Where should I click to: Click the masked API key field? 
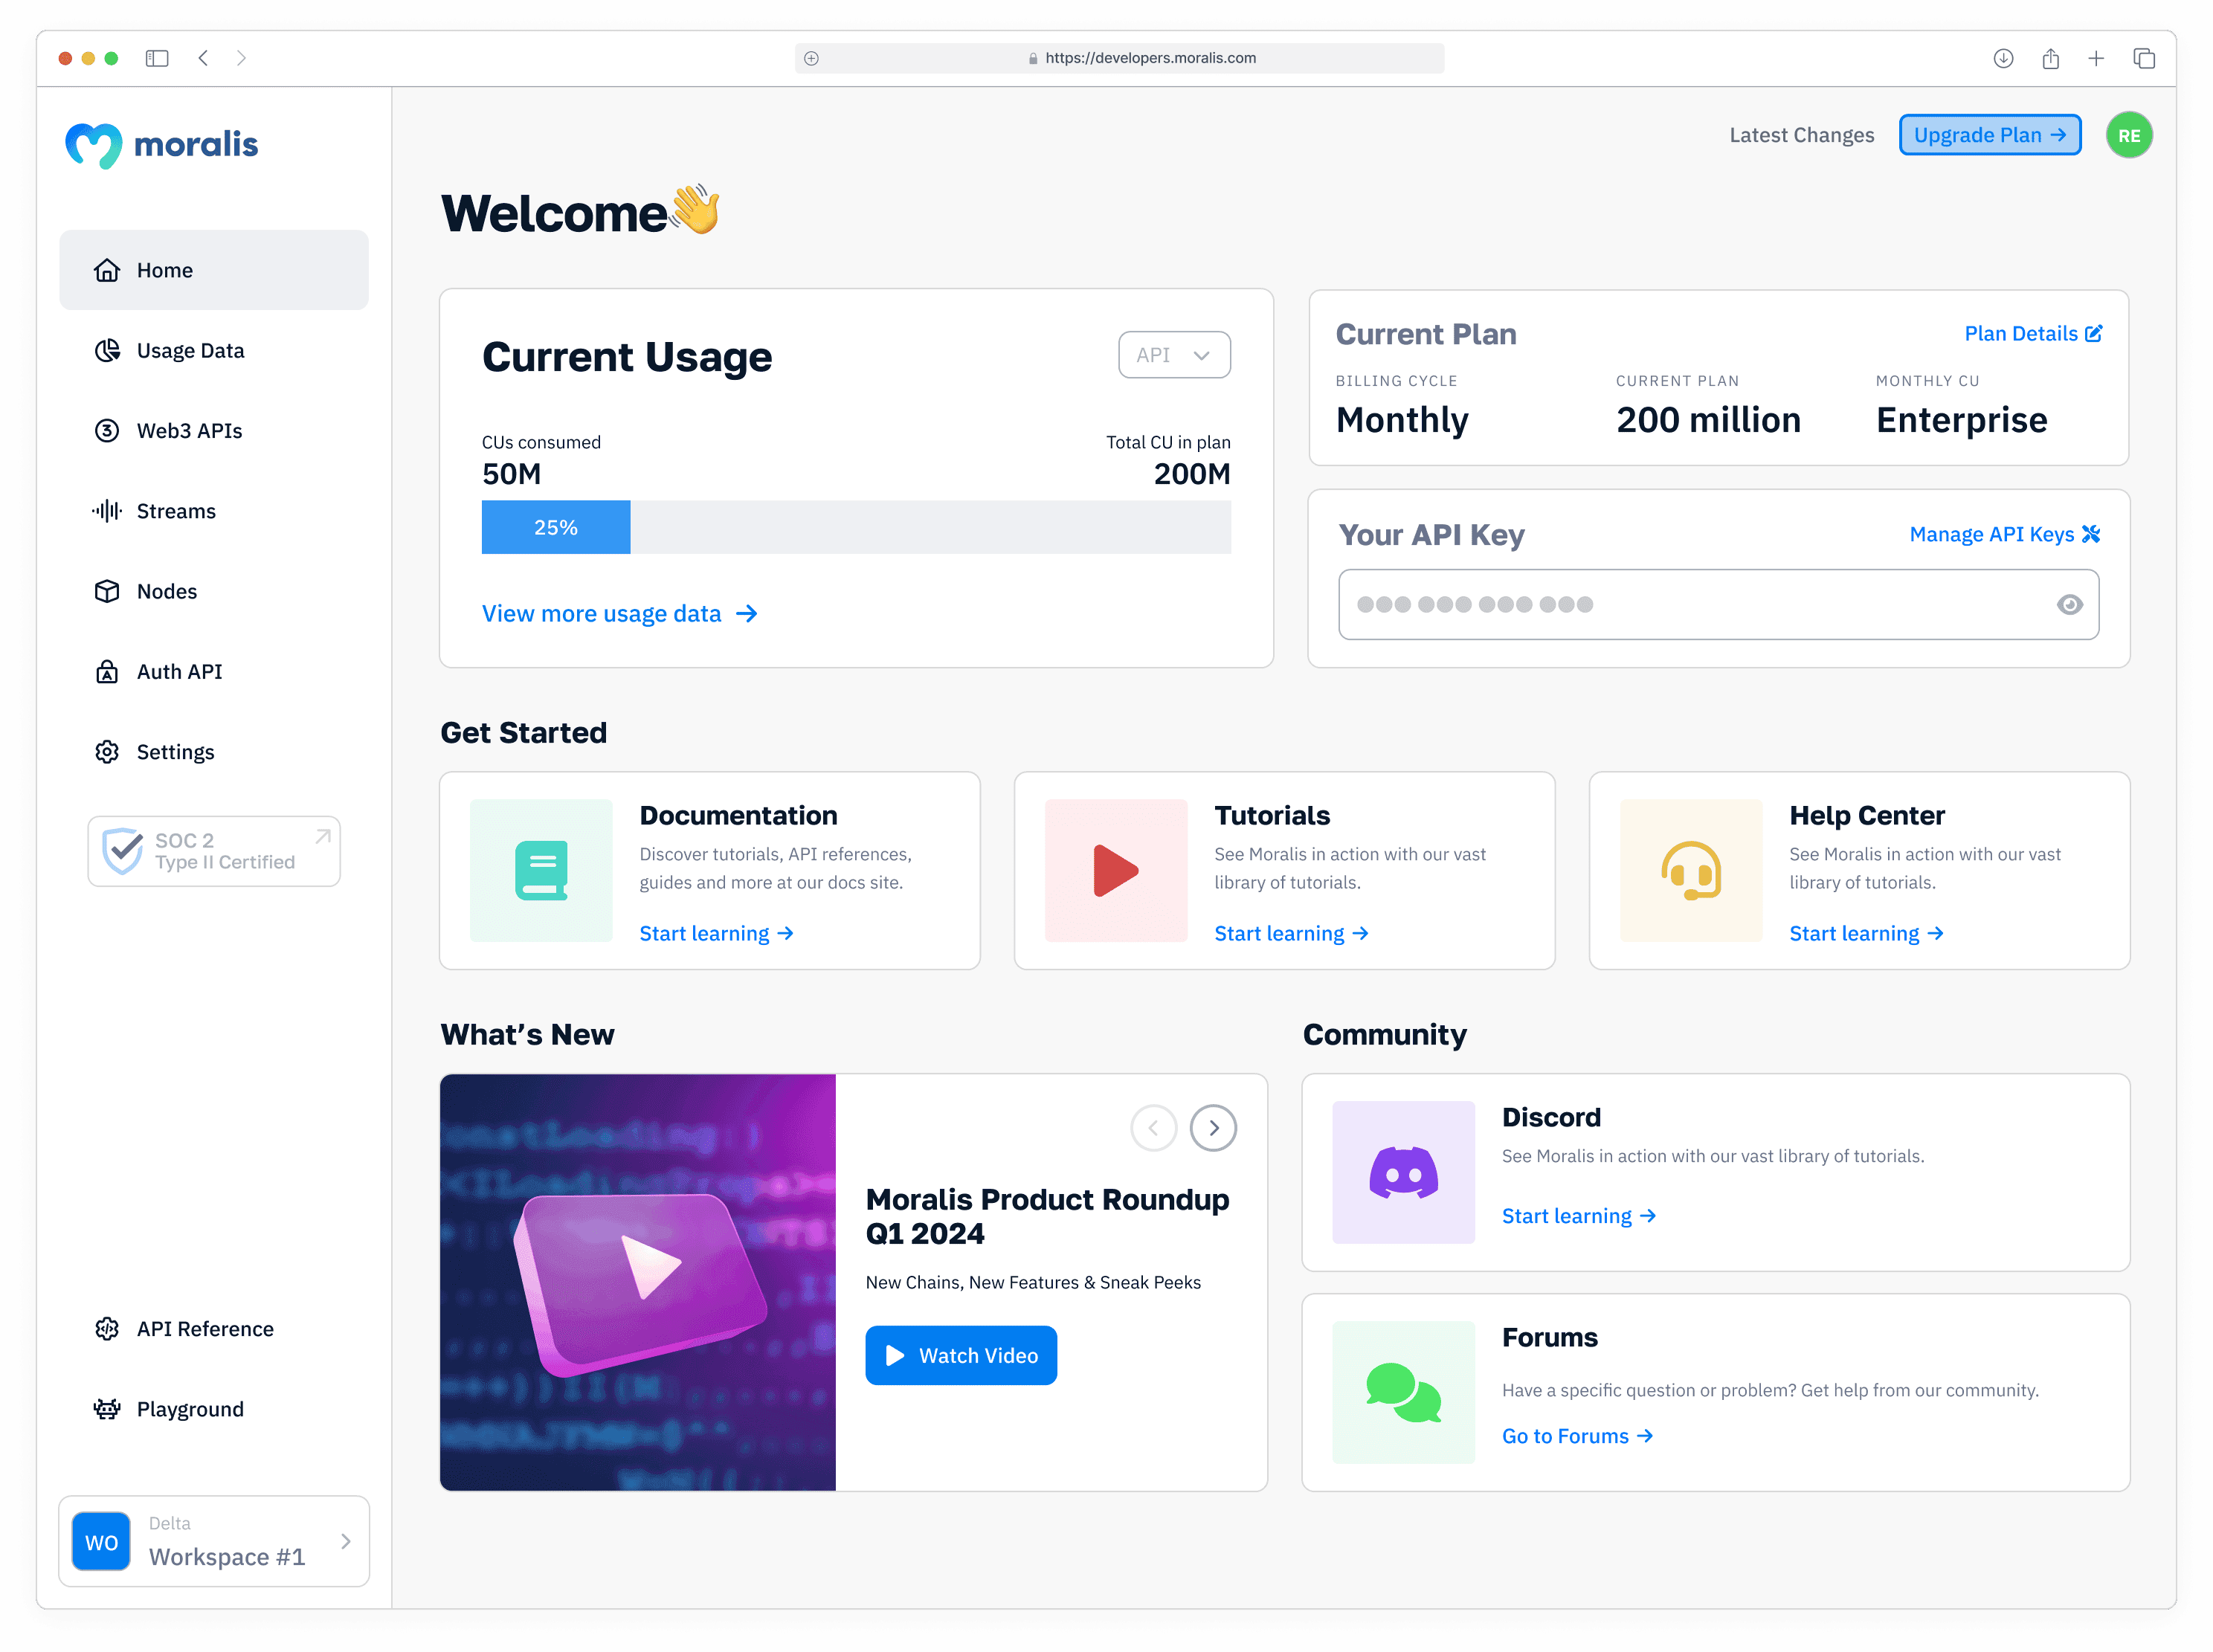[x=1719, y=604]
